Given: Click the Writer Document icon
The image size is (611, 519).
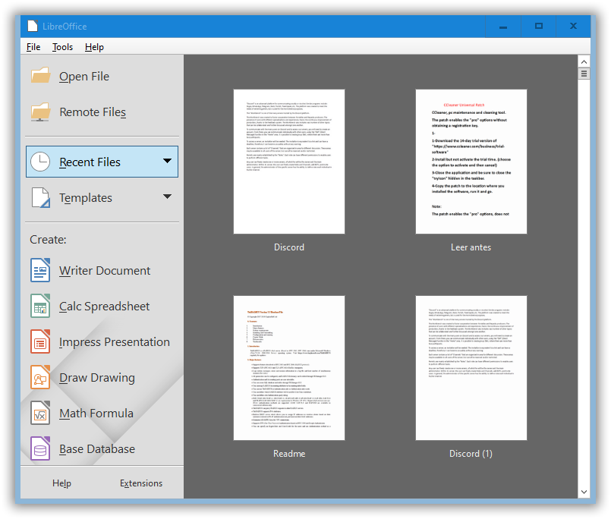Looking at the screenshot, I should tap(40, 270).
